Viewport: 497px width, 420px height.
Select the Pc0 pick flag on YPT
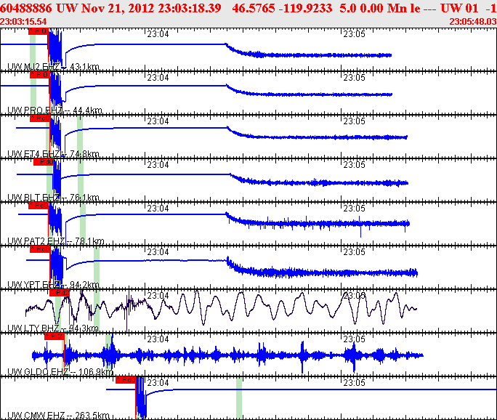pyautogui.click(x=40, y=249)
